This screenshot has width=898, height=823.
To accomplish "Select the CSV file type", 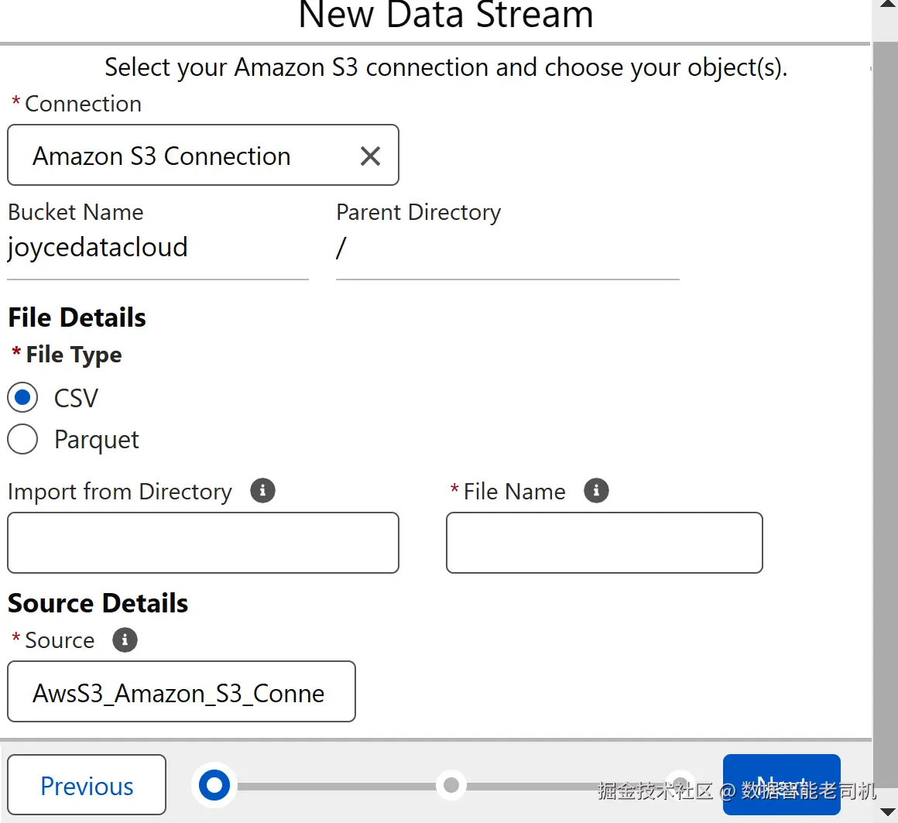I will click(x=23, y=397).
